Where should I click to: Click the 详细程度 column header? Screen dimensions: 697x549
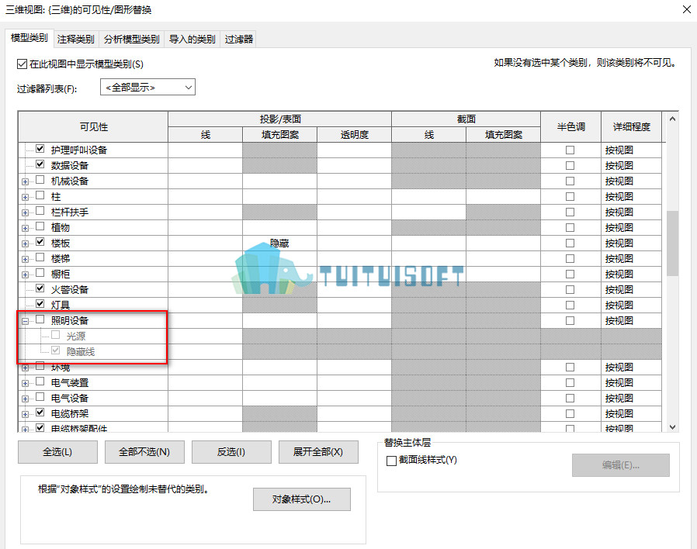[x=631, y=127]
